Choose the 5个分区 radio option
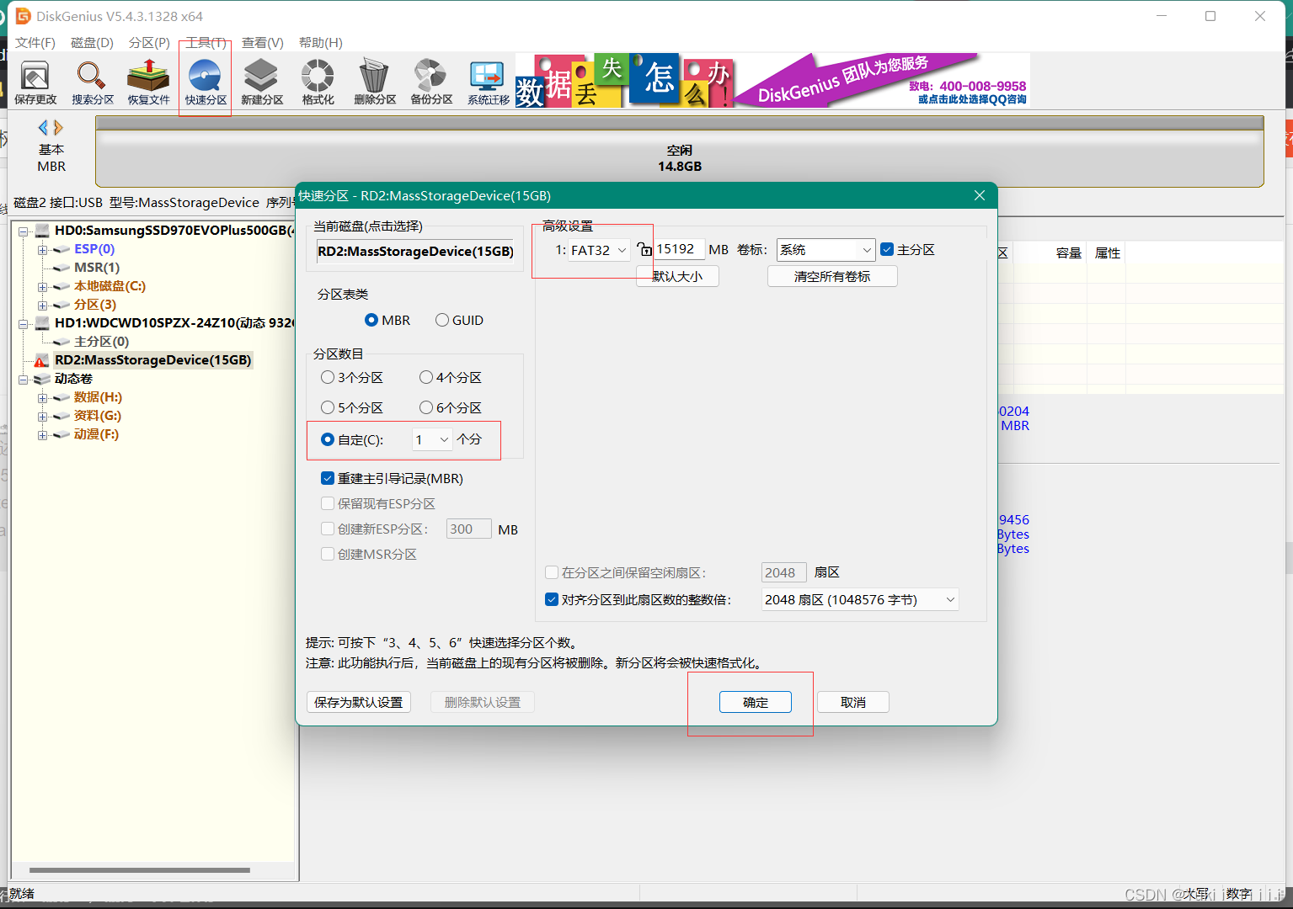The height and width of the screenshot is (909, 1293). [x=328, y=408]
